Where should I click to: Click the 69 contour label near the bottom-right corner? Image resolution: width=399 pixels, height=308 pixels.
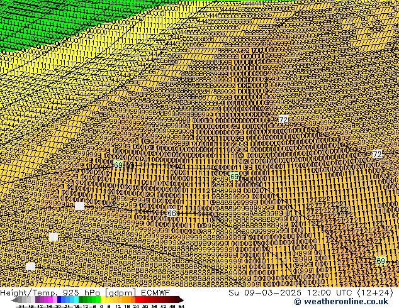click(x=381, y=261)
